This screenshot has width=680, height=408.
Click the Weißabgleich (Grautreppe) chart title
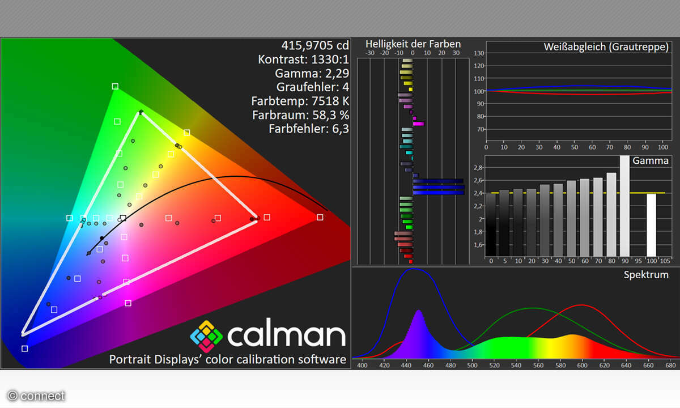point(606,47)
